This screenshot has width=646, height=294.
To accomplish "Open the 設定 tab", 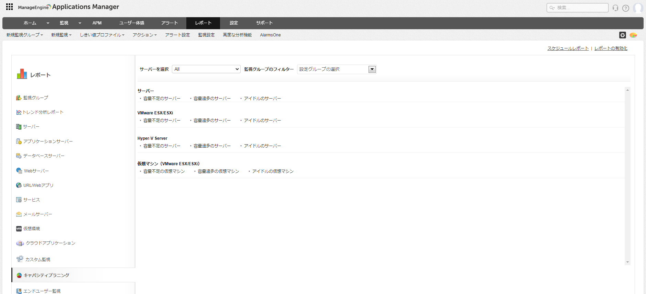I will pyautogui.click(x=234, y=23).
